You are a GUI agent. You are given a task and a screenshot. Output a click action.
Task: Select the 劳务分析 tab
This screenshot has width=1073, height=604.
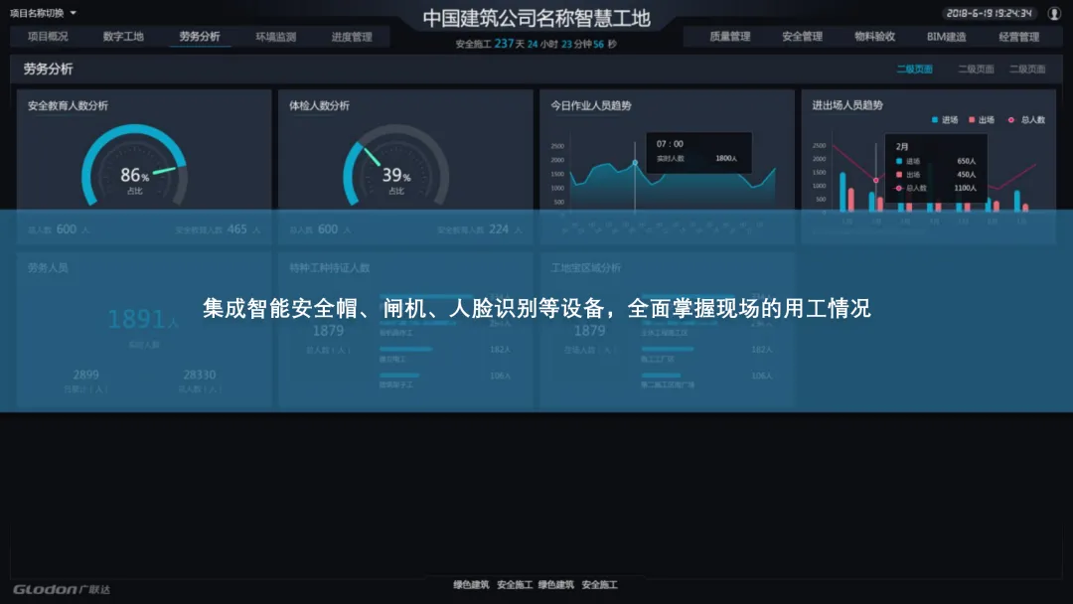pos(200,36)
